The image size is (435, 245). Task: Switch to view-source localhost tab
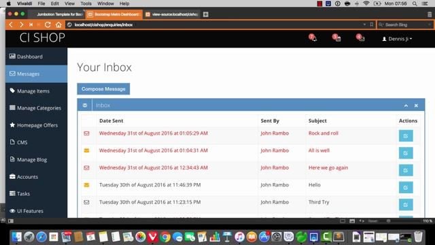click(x=171, y=14)
